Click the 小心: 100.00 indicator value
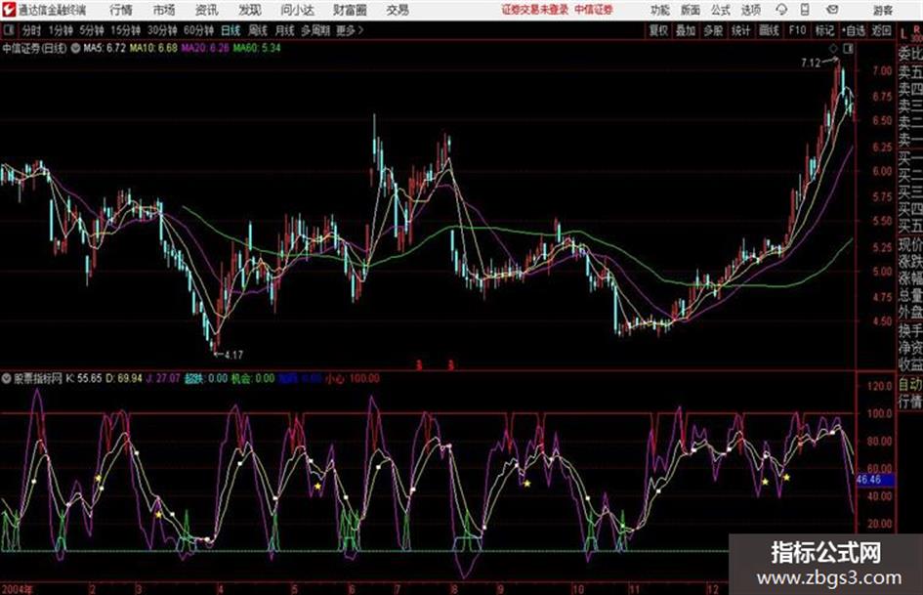 point(353,378)
